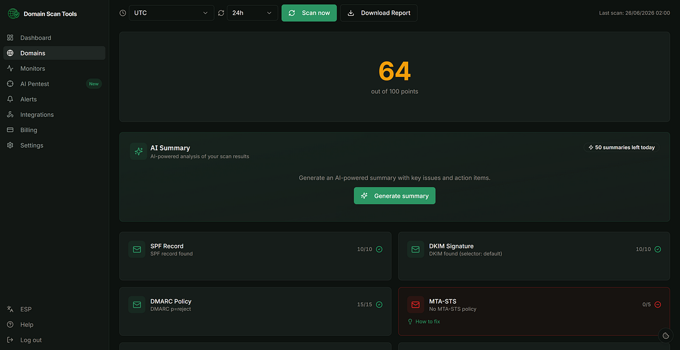This screenshot has height=350, width=680.
Task: Go to Monitors section
Action: 54,68
